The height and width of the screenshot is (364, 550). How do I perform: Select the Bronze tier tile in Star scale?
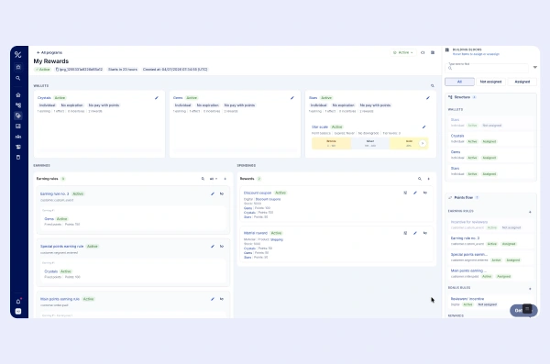(331, 143)
